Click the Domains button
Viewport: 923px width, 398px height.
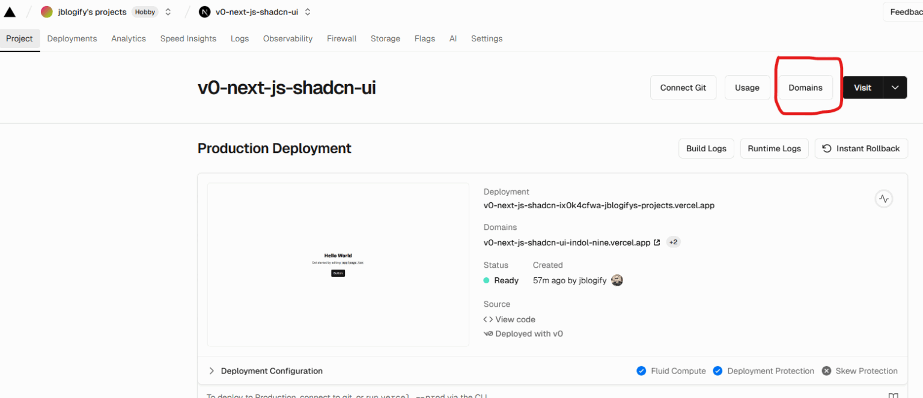(805, 88)
